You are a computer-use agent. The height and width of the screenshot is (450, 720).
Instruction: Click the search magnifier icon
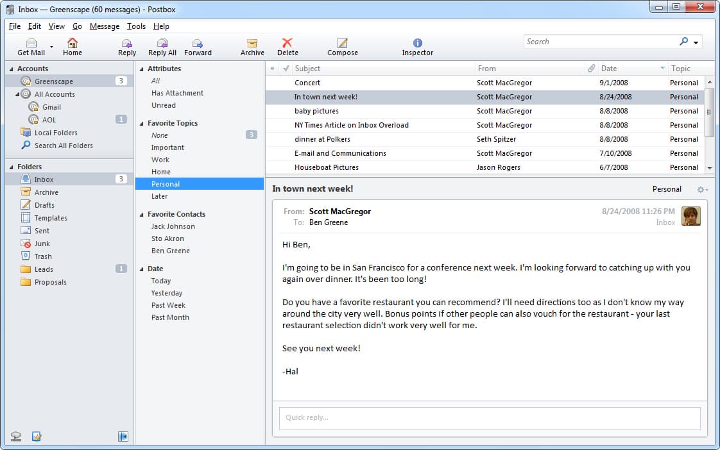[683, 41]
